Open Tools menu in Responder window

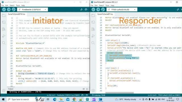107,5
